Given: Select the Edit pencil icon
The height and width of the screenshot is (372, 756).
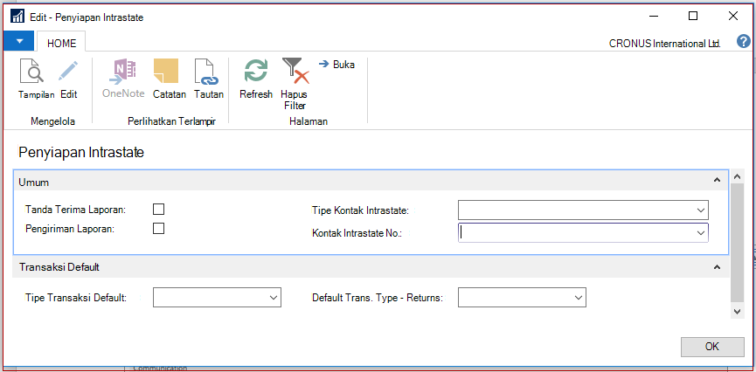Looking at the screenshot, I should pos(68,71).
